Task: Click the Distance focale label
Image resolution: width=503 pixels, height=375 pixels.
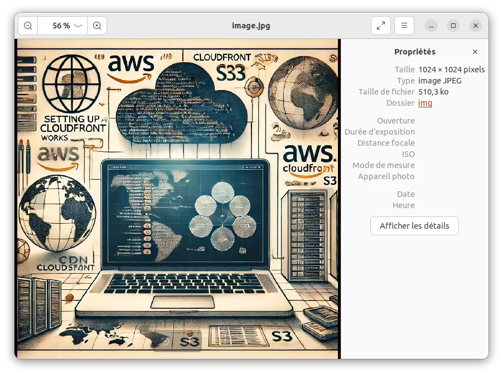Action: click(x=386, y=143)
